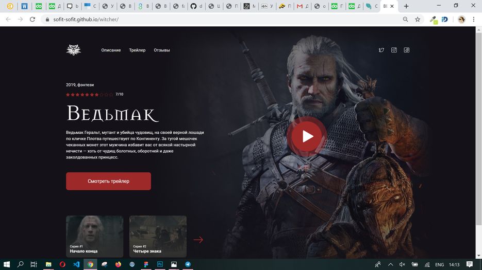Go to the Отзывы section
The image size is (482, 270).
click(162, 50)
